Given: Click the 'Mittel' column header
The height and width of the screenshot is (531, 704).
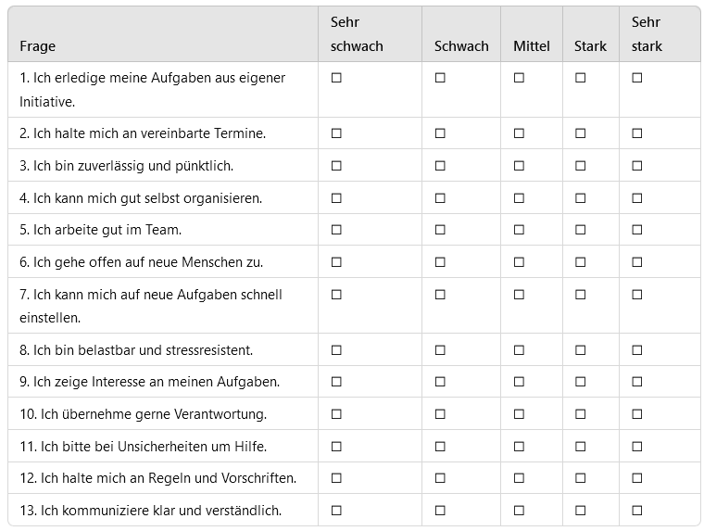Looking at the screenshot, I should click(x=532, y=46).
